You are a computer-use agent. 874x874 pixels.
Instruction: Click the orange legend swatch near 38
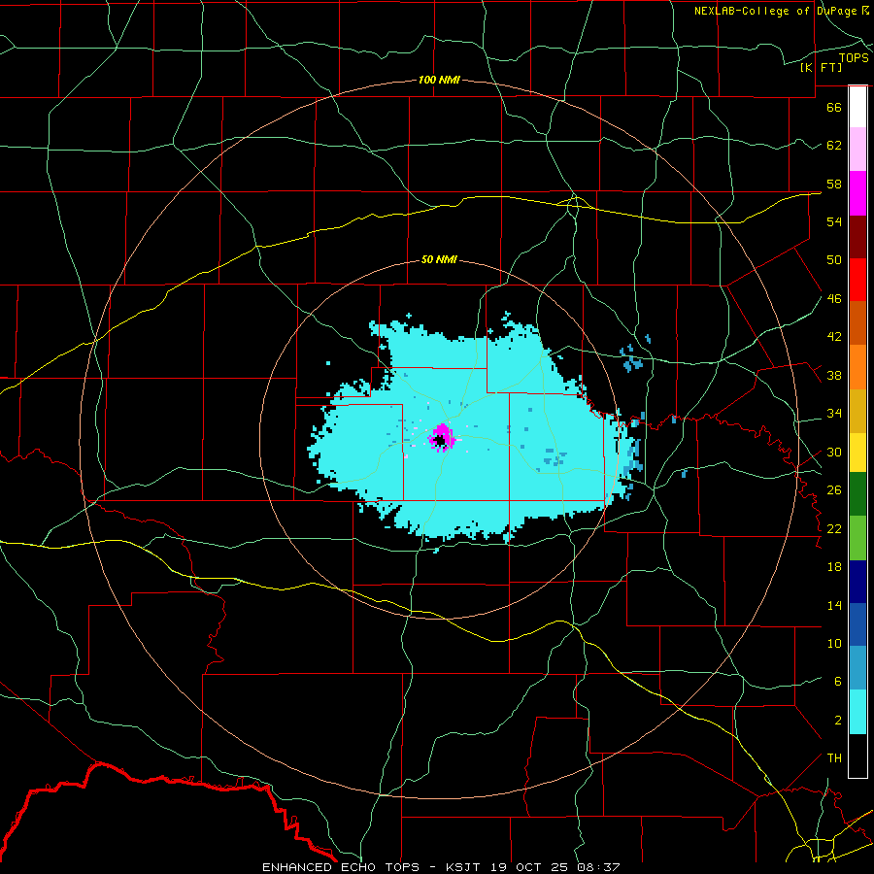pos(857,367)
